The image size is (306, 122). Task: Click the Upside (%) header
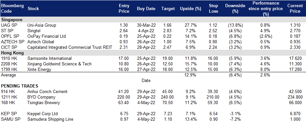click(x=188, y=8)
